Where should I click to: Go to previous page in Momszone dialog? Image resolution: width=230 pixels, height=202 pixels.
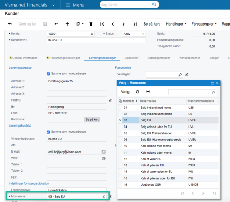point(193,193)
